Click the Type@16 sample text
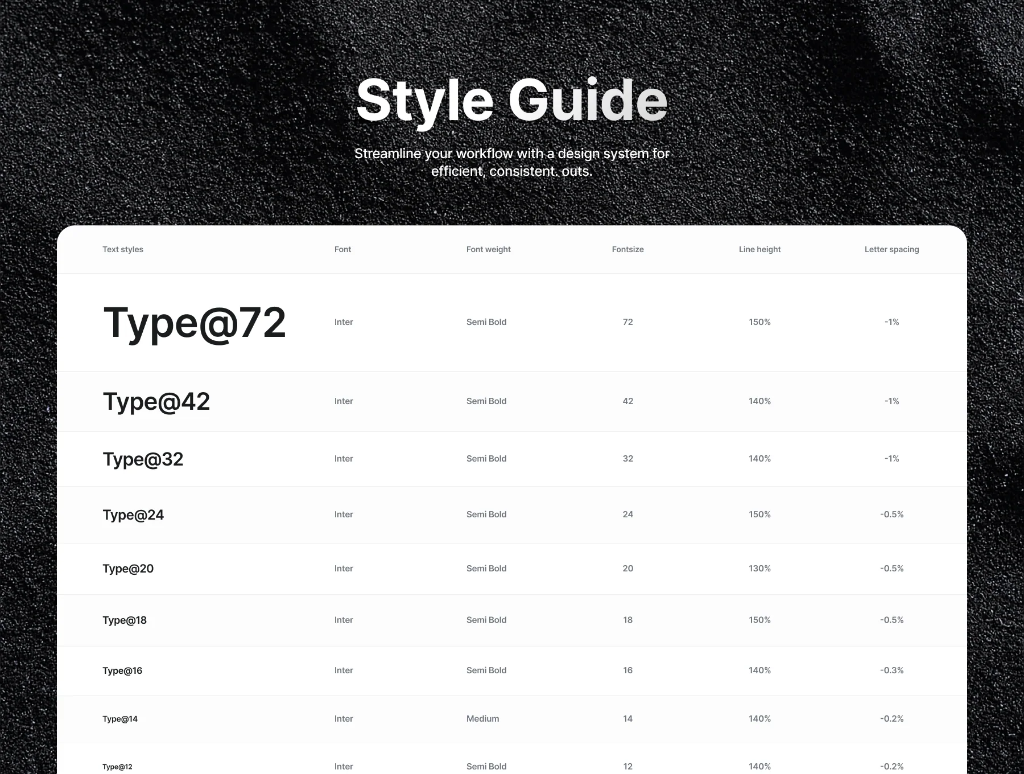 pos(122,670)
